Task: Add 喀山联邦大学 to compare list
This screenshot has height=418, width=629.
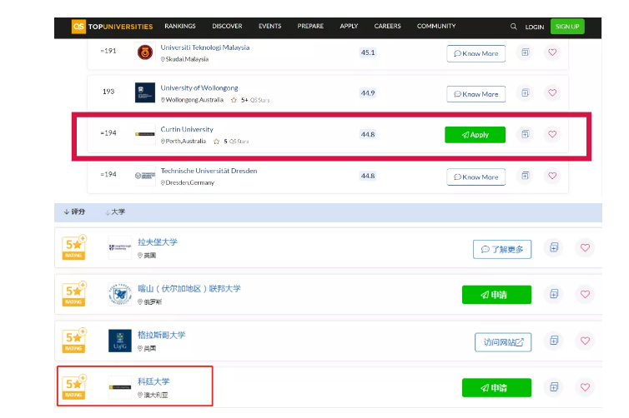Action: [x=554, y=294]
